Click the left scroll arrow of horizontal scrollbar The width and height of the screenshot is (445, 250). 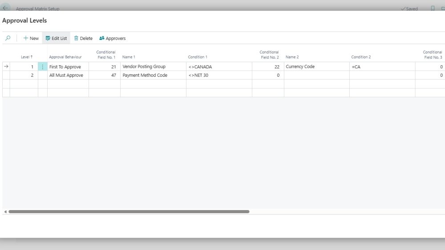(x=5, y=211)
